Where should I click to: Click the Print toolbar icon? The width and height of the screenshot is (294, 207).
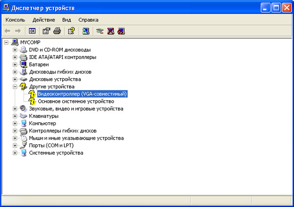point(57,31)
